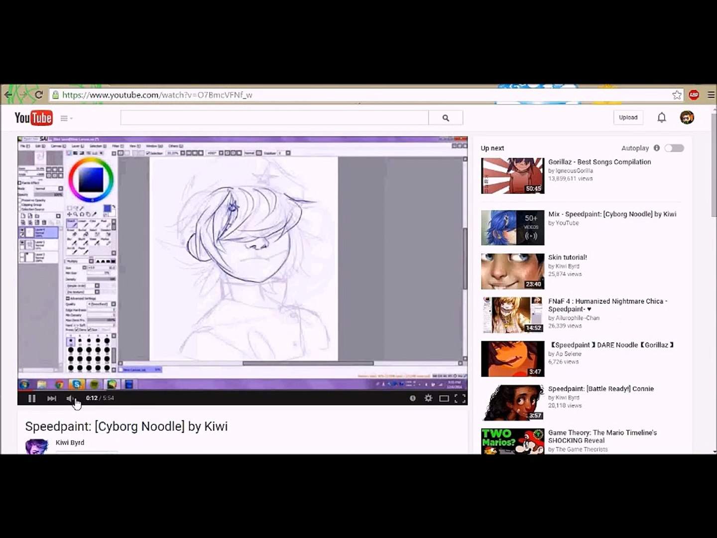Open the Skin tutorial! thumbnail

click(x=512, y=271)
